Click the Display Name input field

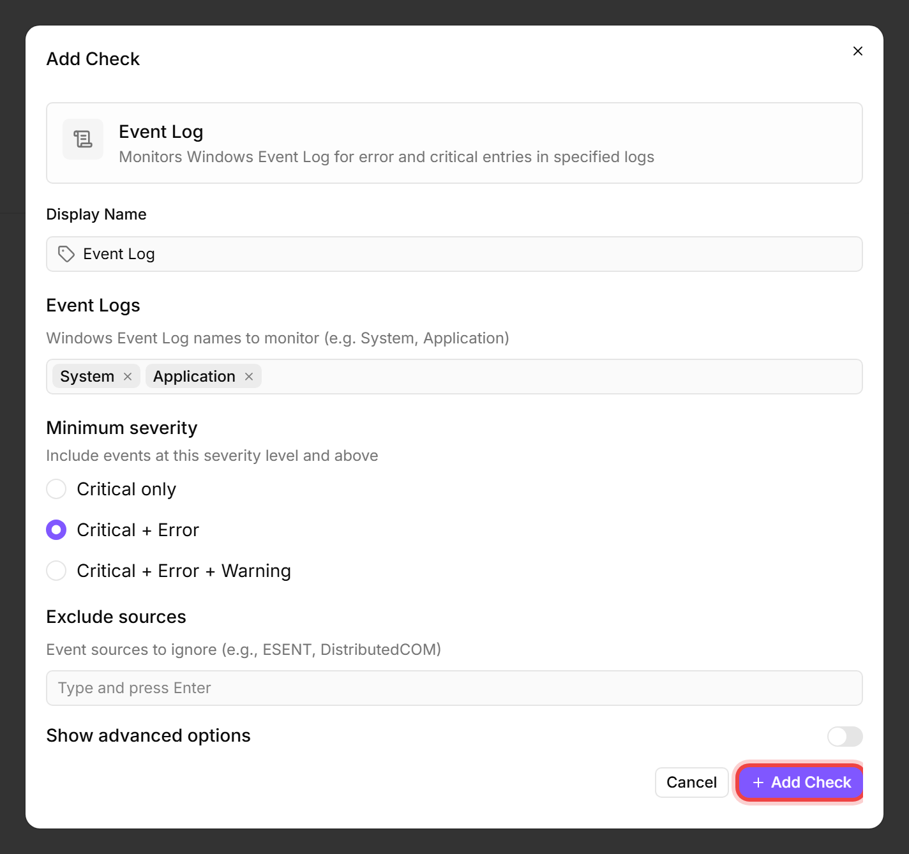(454, 254)
